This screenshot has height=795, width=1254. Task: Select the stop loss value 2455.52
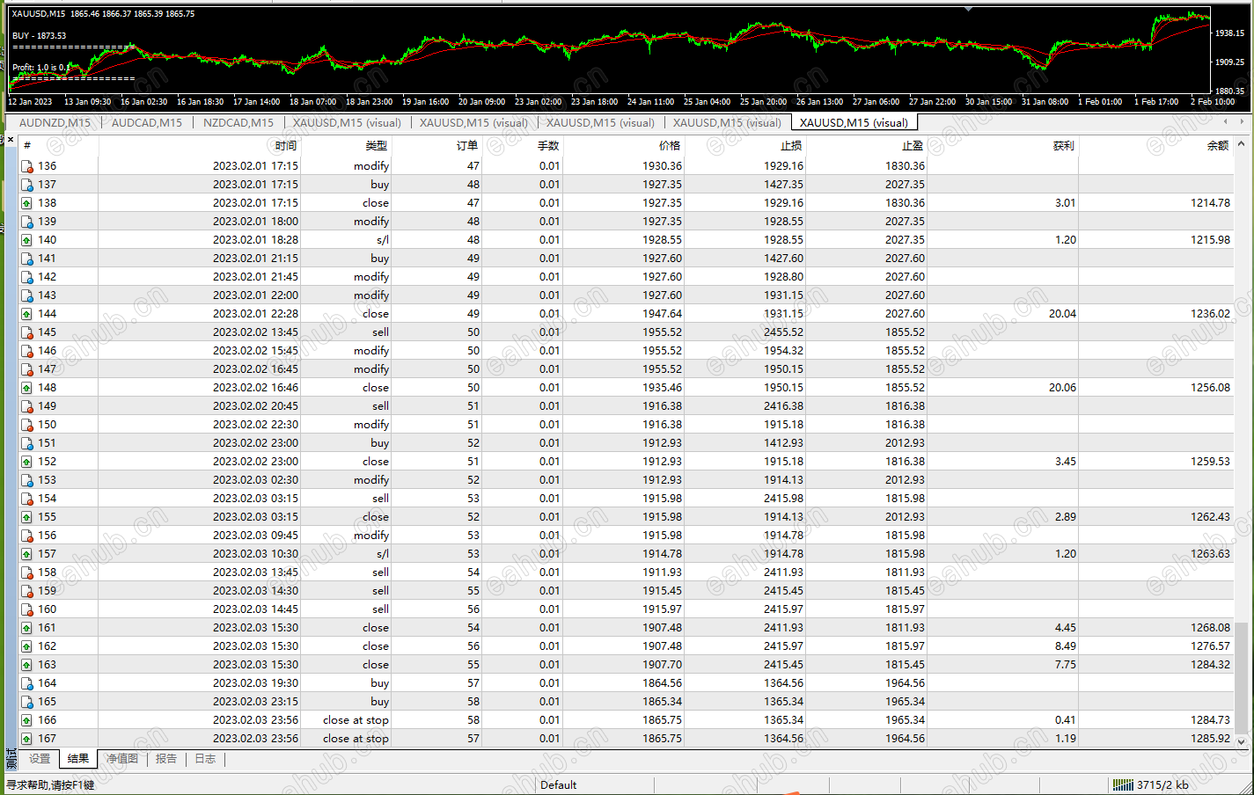click(x=783, y=332)
